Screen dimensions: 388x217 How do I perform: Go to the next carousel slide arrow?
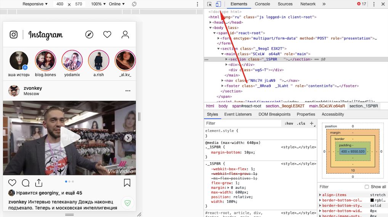pos(128,138)
